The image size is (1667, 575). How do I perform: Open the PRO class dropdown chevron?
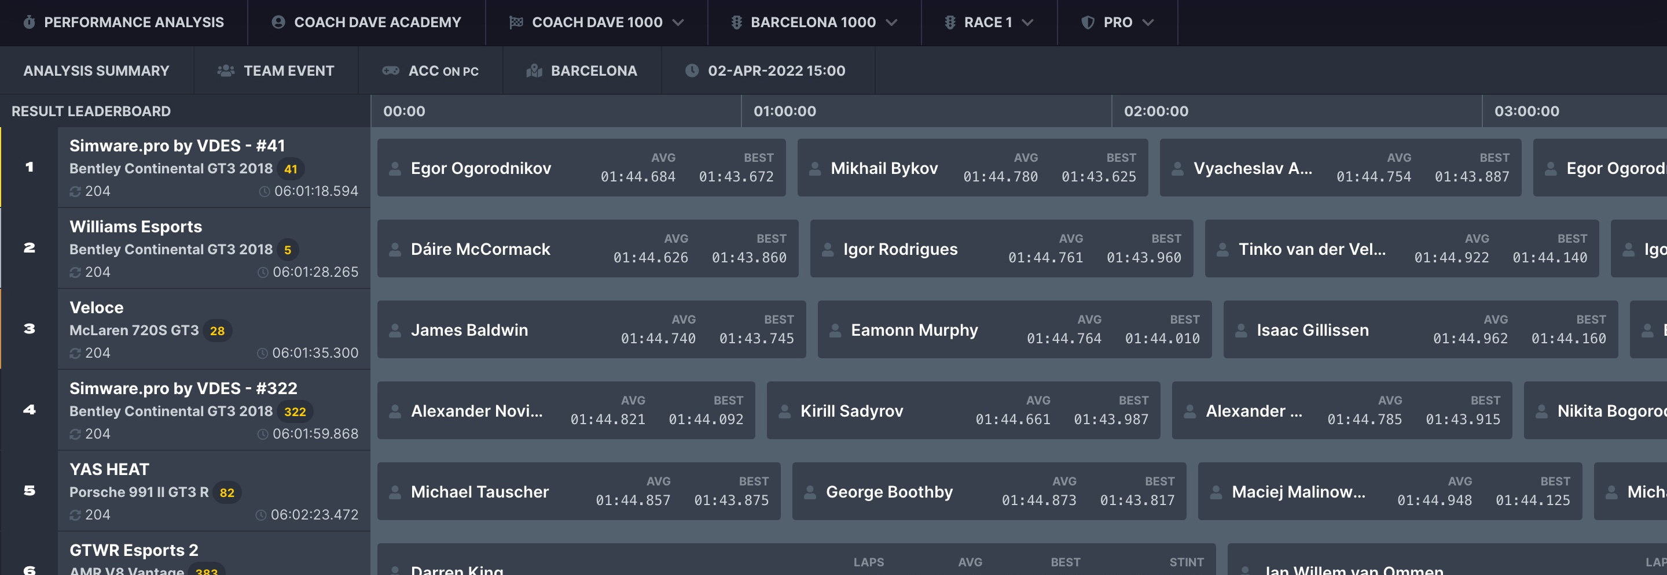(x=1148, y=23)
